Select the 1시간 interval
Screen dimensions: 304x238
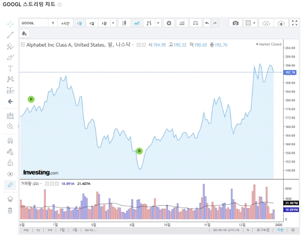point(66,23)
